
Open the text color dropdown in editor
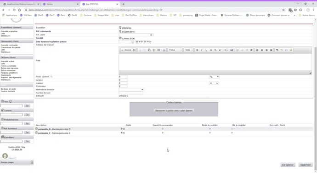tap(226, 50)
